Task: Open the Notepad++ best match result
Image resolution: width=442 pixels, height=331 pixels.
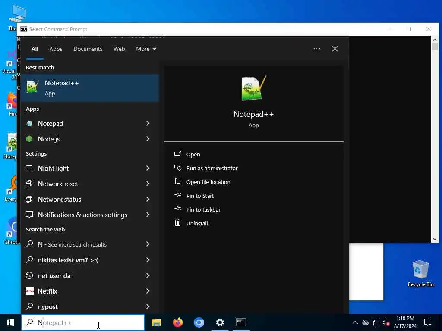Action: pyautogui.click(x=90, y=88)
